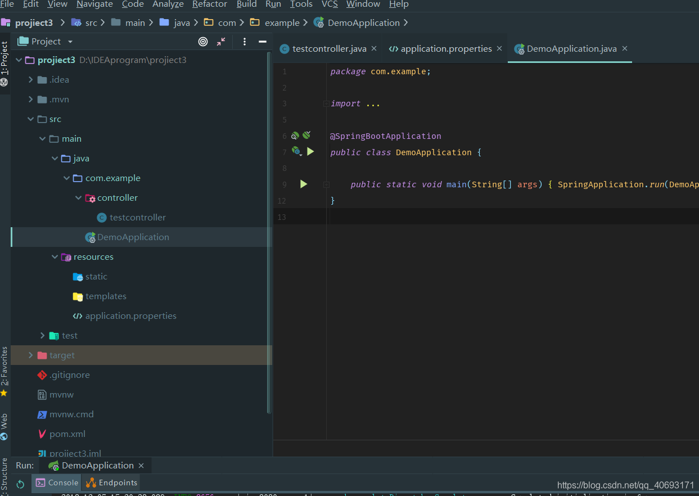Click the Collapse All icon in Project panel
This screenshot has height=496, width=699.
pyautogui.click(x=221, y=42)
